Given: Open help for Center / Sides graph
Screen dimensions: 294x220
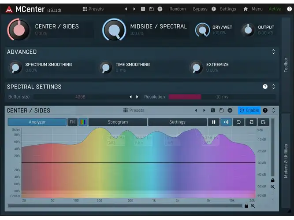Looking at the screenshot, I should pos(265,110).
